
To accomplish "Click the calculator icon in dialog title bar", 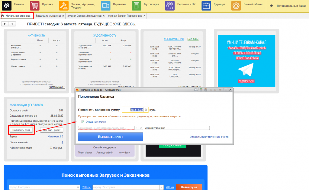I will click(x=201, y=90).
